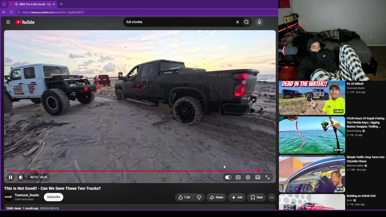Image resolution: width=386 pixels, height=217 pixels.
Task: Click the 44:12 / 46:42 time display
Action: pyautogui.click(x=39, y=177)
